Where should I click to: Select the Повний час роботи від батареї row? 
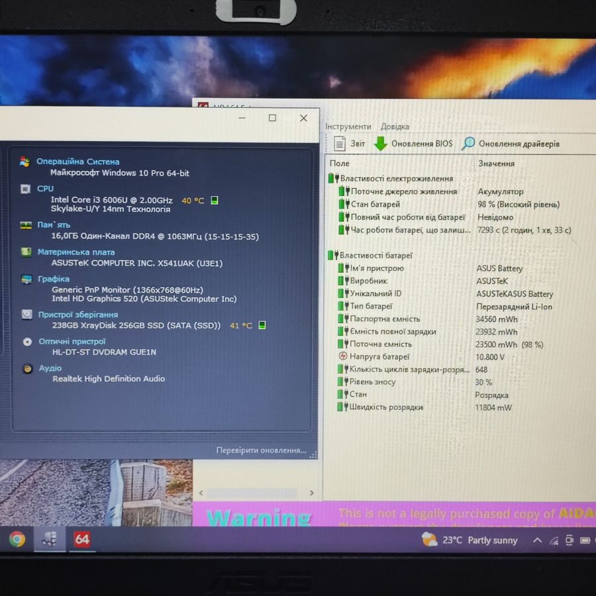(426, 217)
